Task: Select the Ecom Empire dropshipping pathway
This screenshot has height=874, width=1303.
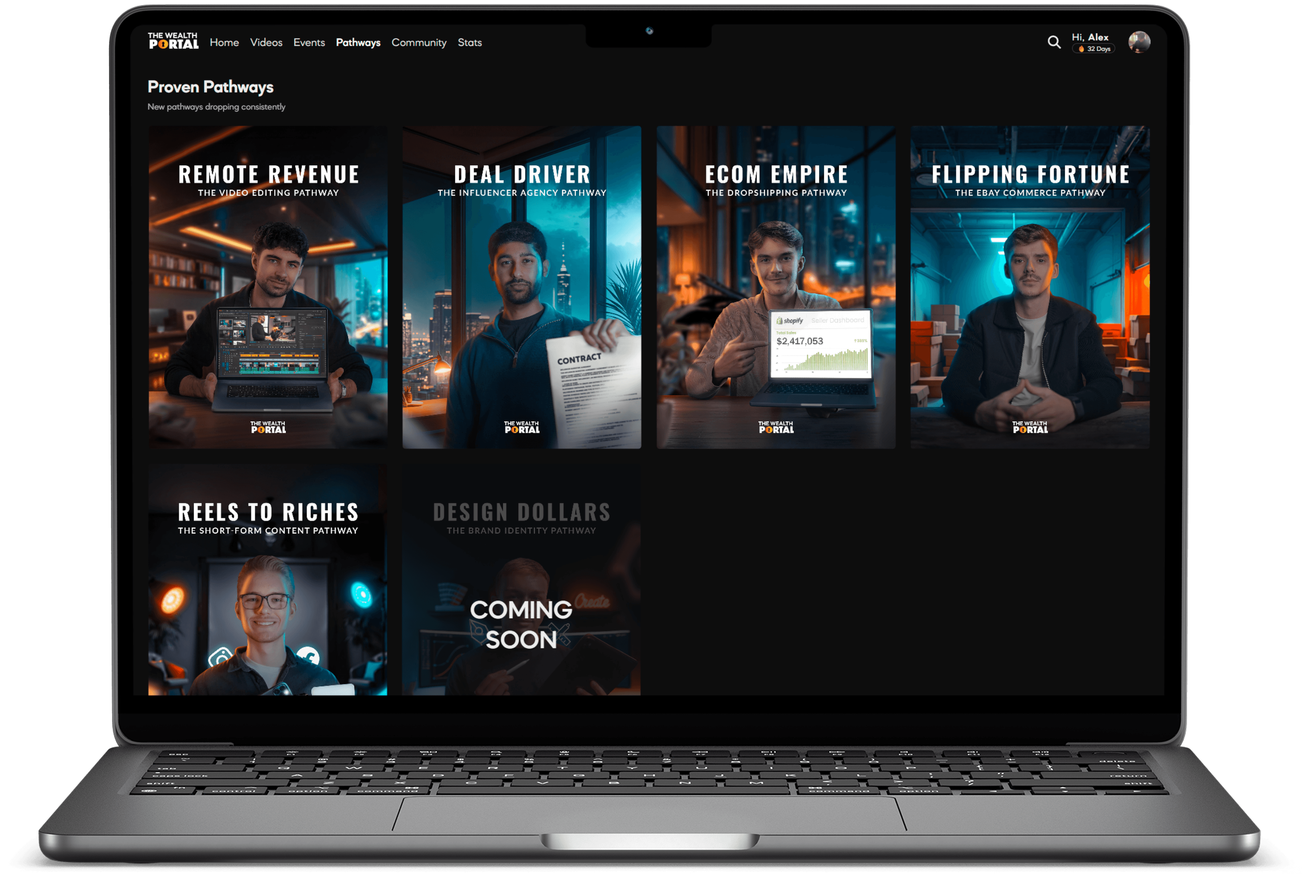Action: [x=776, y=287]
